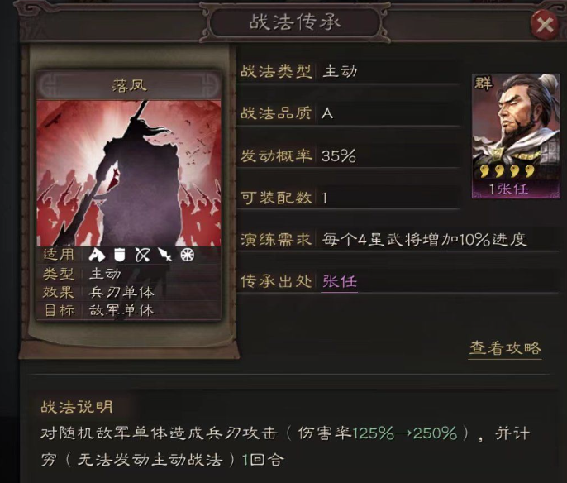The height and width of the screenshot is (483, 567).
Task: Click the spear troop type icon
Action: coord(165,255)
